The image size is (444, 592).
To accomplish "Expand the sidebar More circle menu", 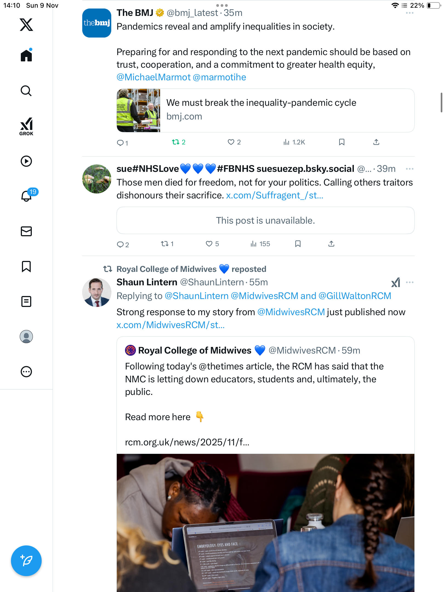I will point(26,372).
